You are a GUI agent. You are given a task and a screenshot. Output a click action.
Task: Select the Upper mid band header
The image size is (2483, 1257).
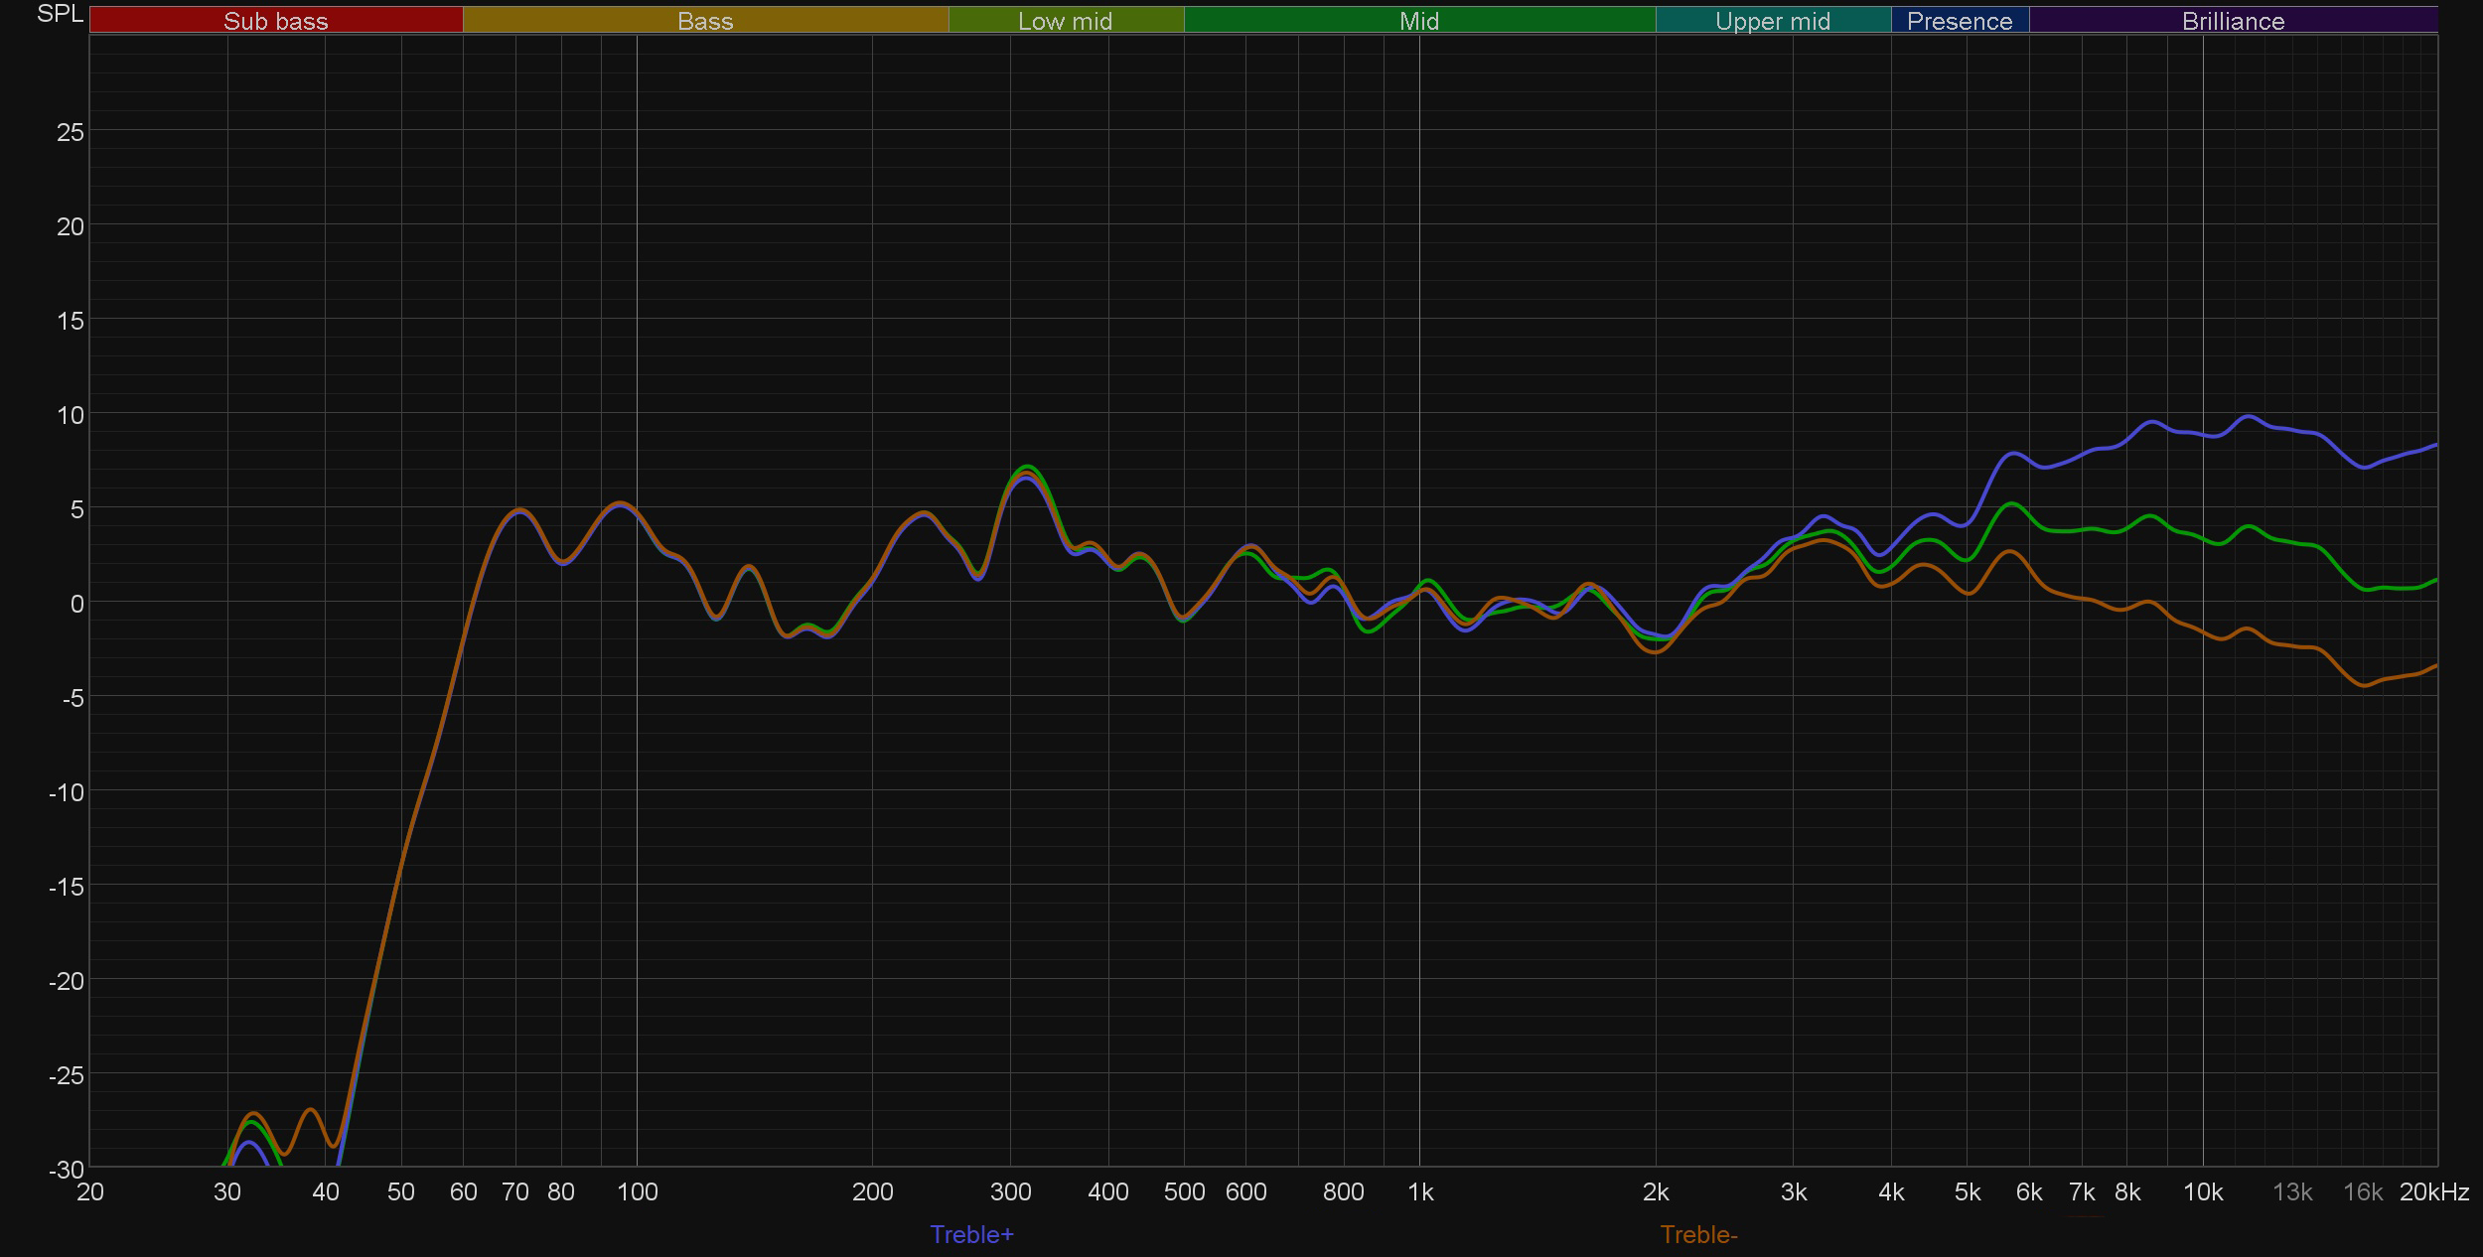pos(1772,21)
